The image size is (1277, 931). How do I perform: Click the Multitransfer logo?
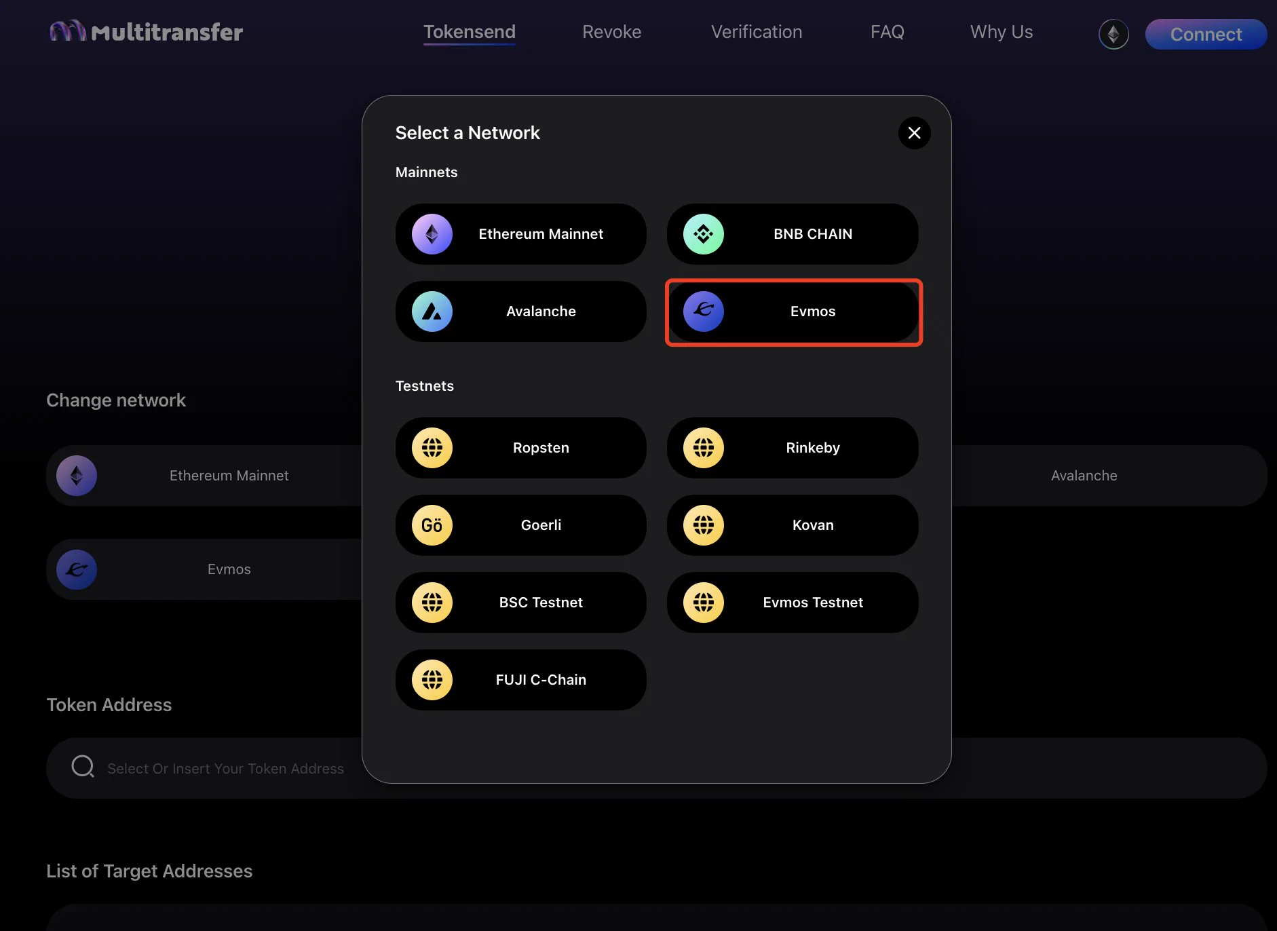(146, 31)
